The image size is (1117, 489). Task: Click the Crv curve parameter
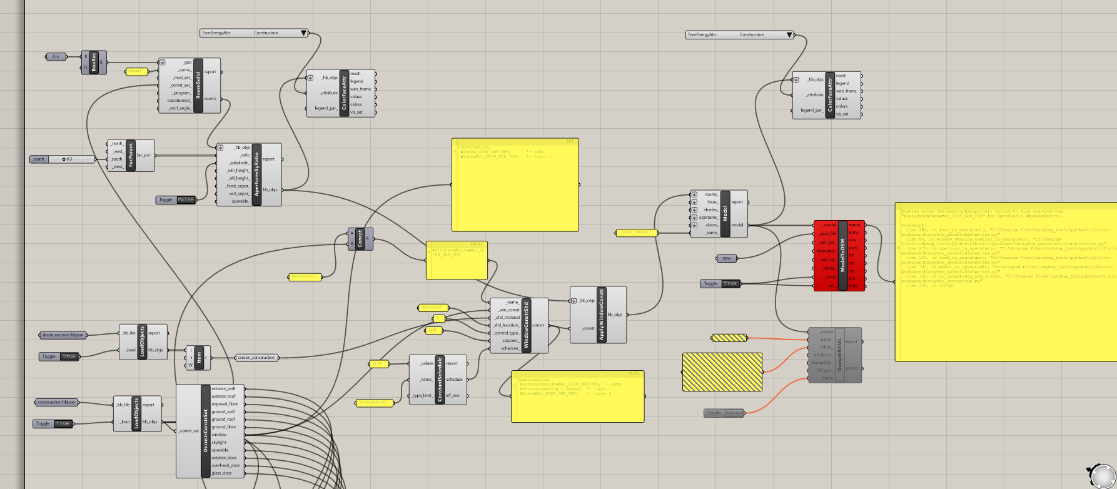coord(56,57)
